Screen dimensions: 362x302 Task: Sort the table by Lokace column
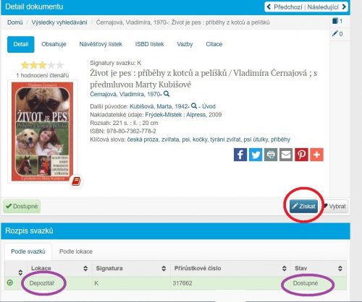(85, 268)
